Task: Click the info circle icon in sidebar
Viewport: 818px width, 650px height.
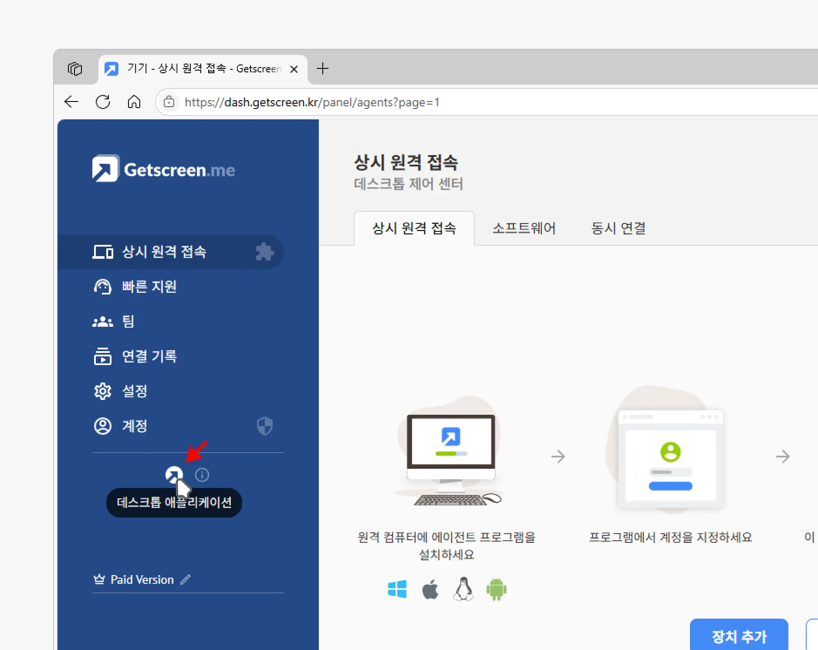Action: coord(202,475)
